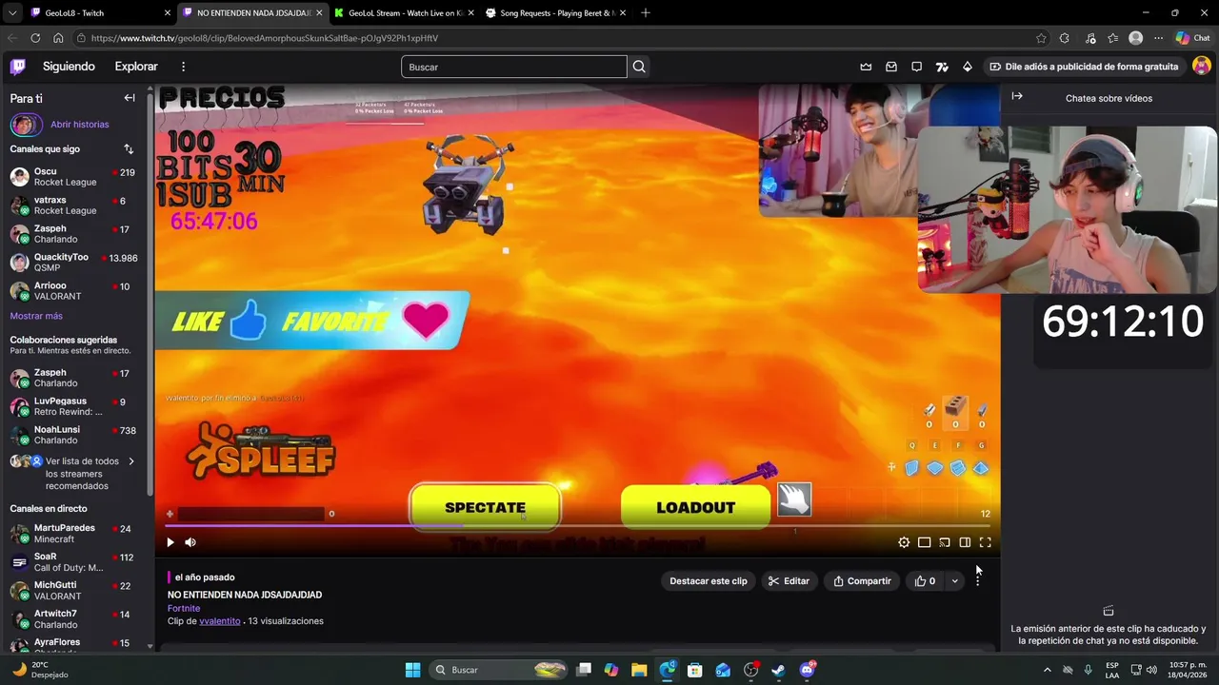Bookmark this page with the star
Image resolution: width=1219 pixels, height=685 pixels.
pos(1041,38)
